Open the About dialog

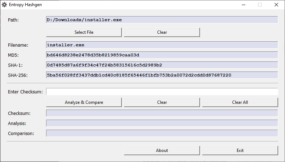(162, 151)
